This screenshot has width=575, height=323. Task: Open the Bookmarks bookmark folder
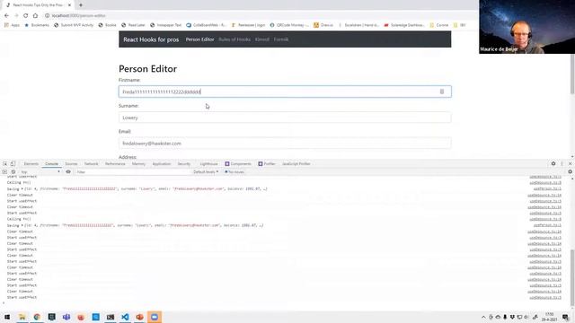click(37, 25)
